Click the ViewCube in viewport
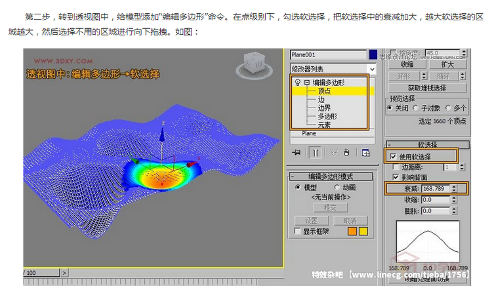The image size is (492, 286). 255,64
